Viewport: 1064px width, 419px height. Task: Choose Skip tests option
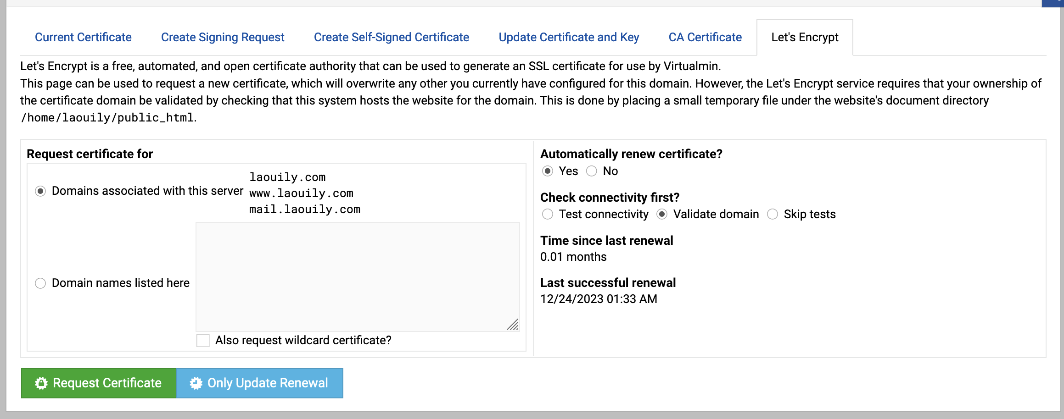[x=773, y=214]
